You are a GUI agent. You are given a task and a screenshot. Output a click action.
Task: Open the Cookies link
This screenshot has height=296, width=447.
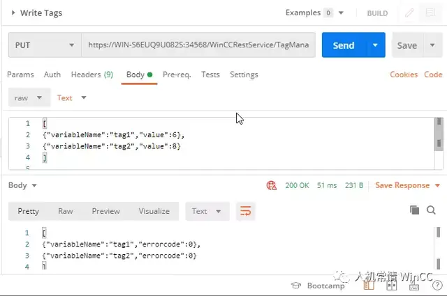404,75
